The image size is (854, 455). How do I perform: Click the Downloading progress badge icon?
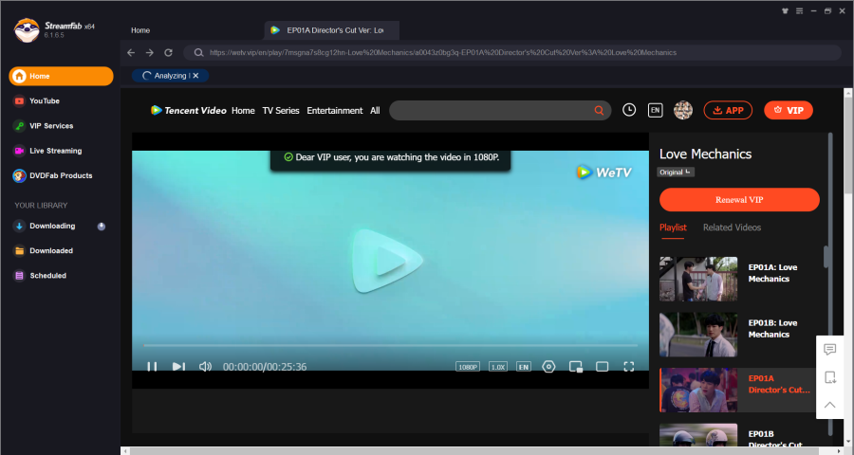click(102, 227)
